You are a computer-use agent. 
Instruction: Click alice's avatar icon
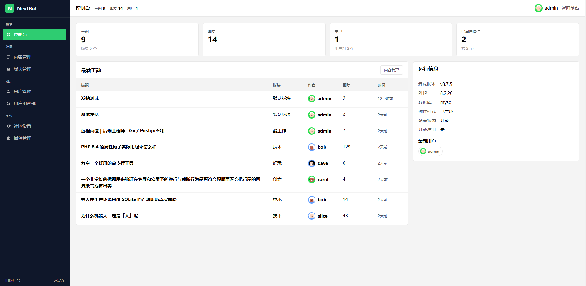[x=311, y=216]
